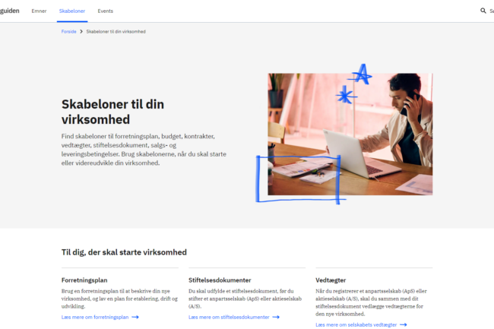Click the Forretningsplan card heading

(84, 280)
